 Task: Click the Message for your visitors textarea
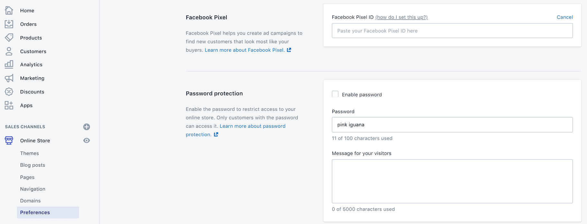[452, 181]
